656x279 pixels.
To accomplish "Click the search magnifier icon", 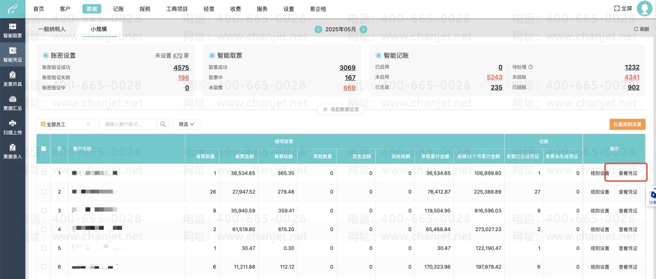I will coord(163,124).
